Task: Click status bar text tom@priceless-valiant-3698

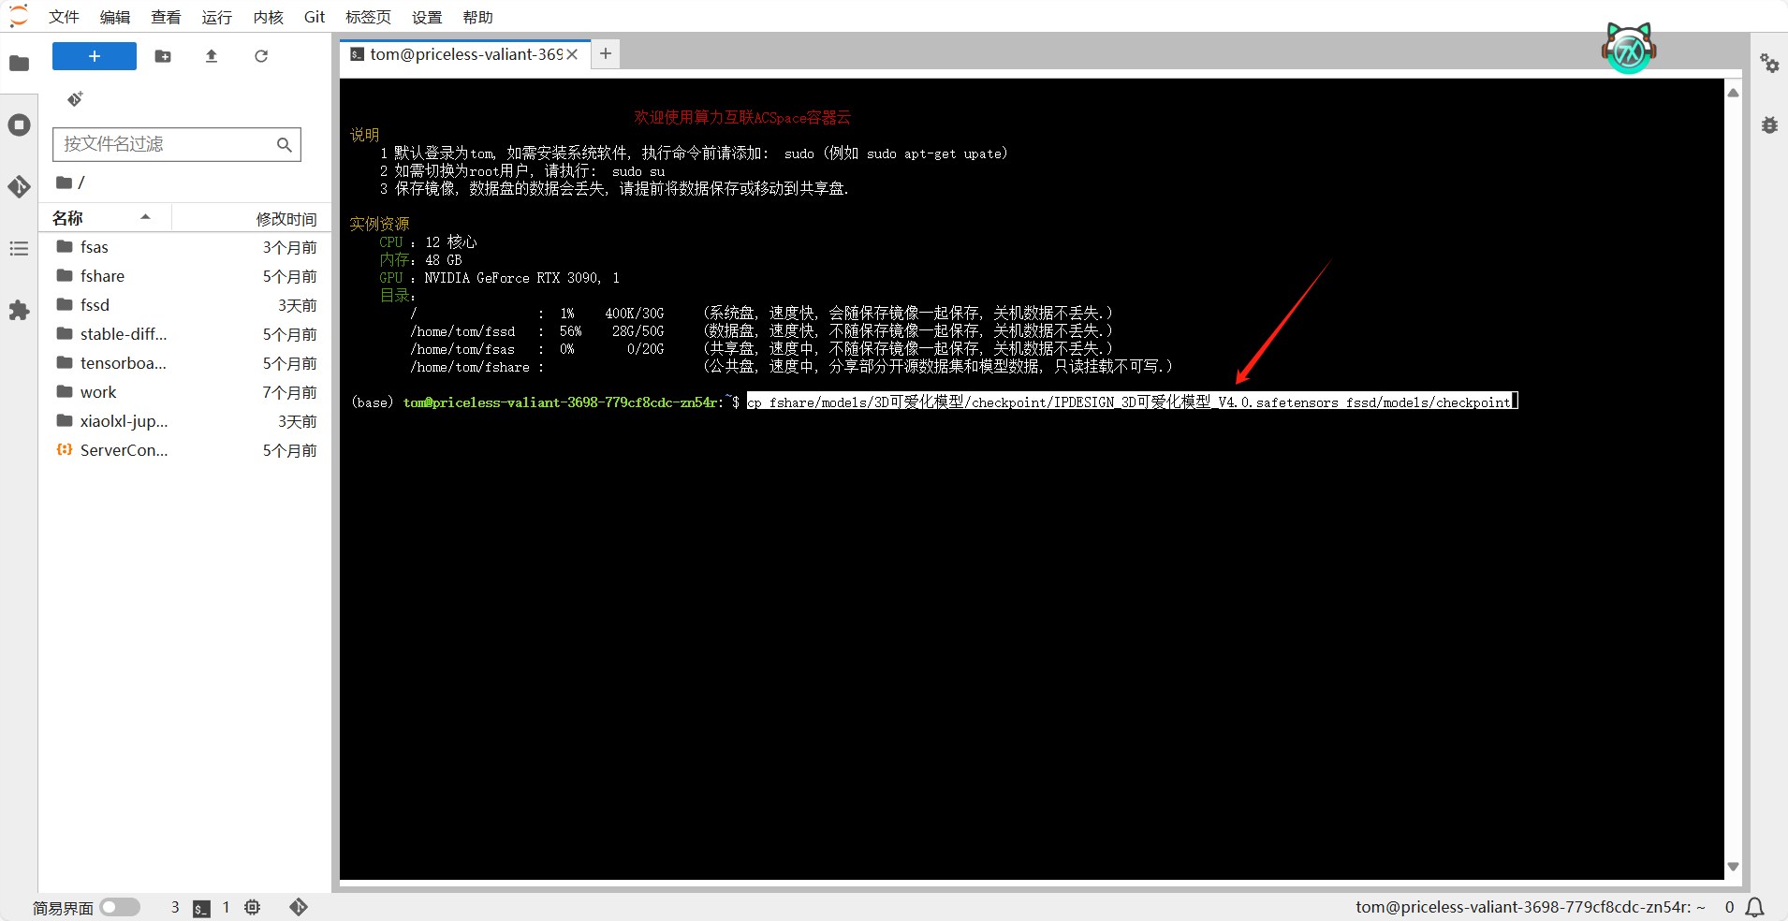Action: [1531, 907]
